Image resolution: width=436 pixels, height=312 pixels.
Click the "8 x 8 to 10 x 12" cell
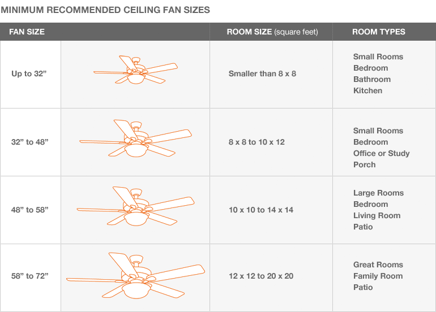click(x=257, y=142)
